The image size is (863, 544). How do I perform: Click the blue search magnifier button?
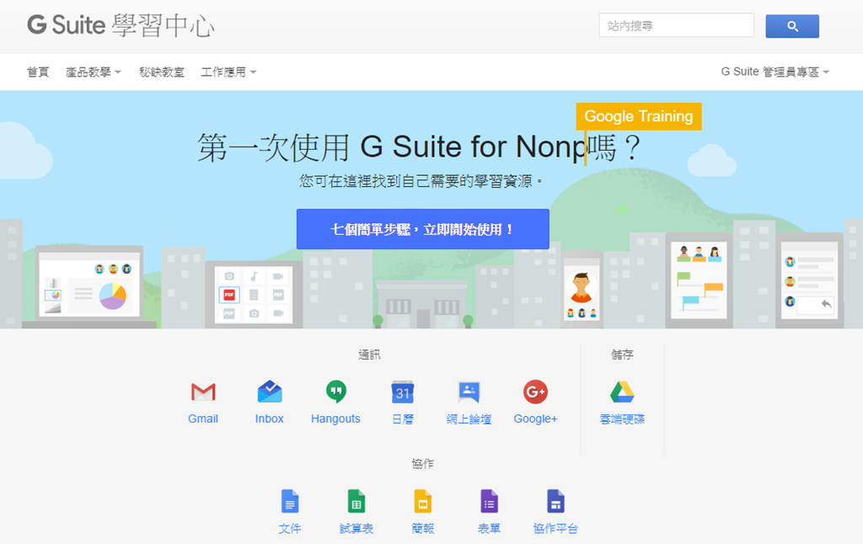click(792, 26)
